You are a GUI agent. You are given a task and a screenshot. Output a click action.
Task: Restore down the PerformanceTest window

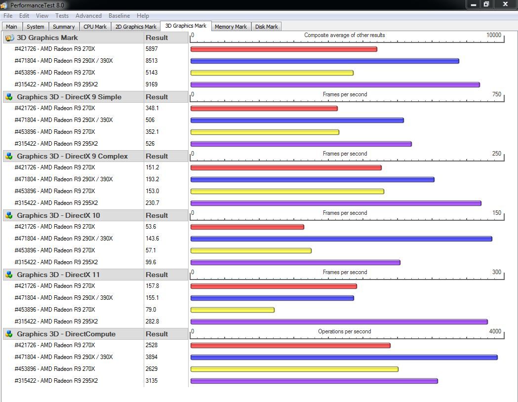coord(486,4)
